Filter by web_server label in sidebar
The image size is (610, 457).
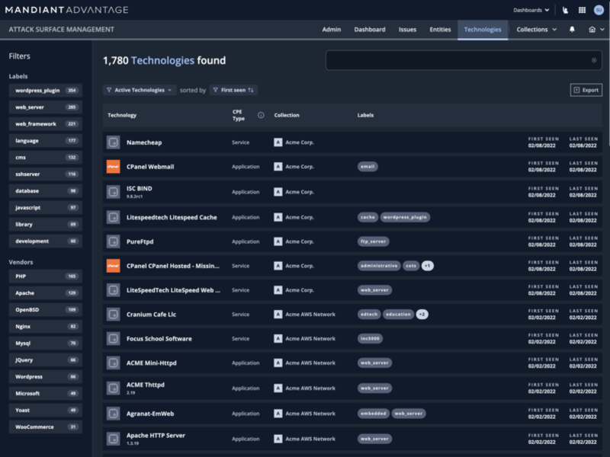coord(46,107)
